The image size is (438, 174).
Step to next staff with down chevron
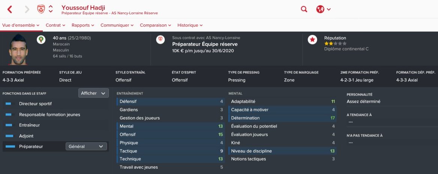coord(51,12)
